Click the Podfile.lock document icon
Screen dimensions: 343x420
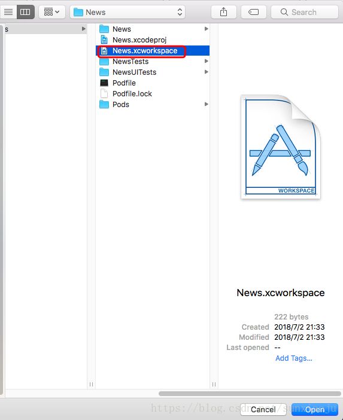pos(104,93)
